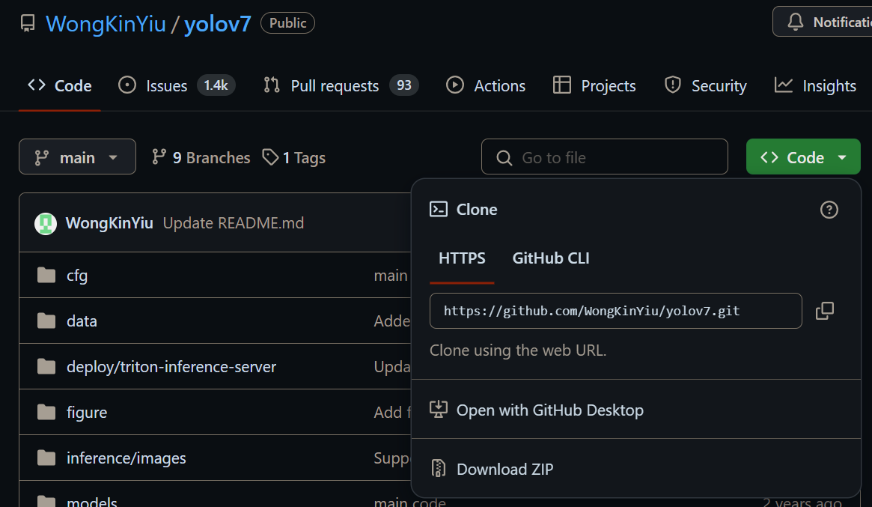Viewport: 872px width, 507px height.
Task: Click the GitHub Desktop download icon
Action: pos(438,409)
